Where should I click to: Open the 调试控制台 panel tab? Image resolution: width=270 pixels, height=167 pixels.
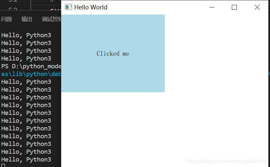pyautogui.click(x=51, y=19)
